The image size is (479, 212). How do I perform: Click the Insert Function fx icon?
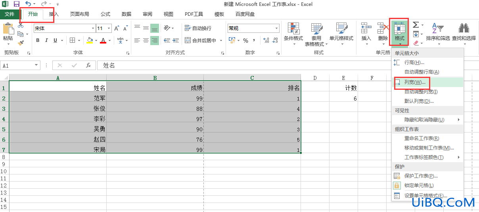(x=88, y=65)
